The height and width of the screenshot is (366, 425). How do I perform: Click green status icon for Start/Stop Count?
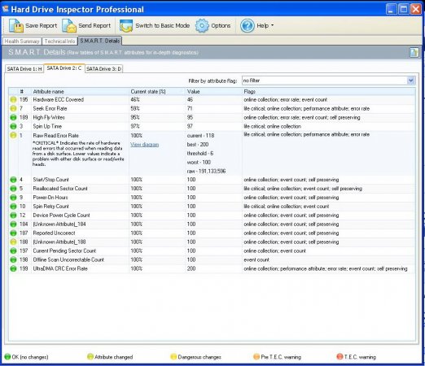coord(13,180)
